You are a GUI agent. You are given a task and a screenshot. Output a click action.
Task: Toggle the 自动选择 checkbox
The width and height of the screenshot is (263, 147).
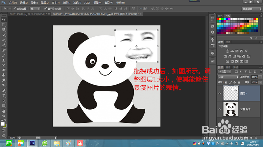(x=14, y=9)
